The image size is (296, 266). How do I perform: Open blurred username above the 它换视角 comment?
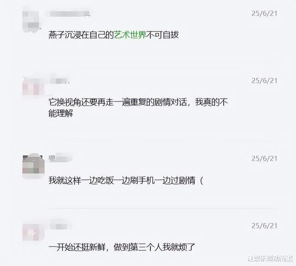60,81
